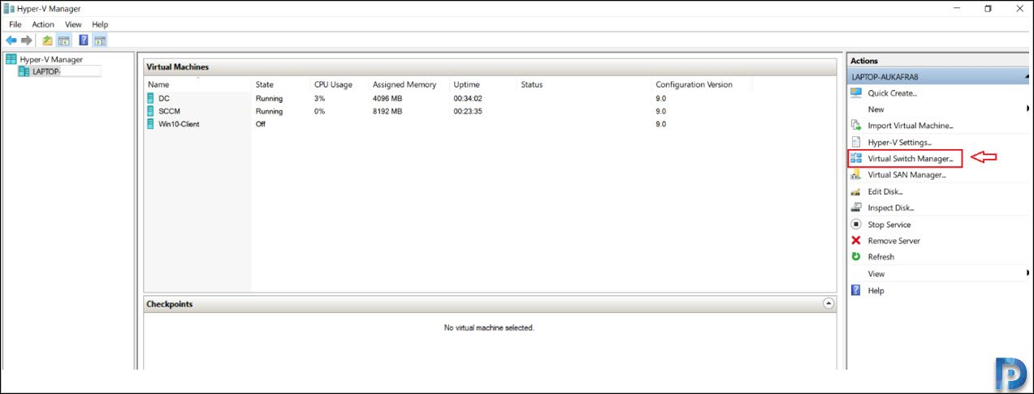Click the 00:34:02 uptime value
The image size is (1034, 394).
469,98
